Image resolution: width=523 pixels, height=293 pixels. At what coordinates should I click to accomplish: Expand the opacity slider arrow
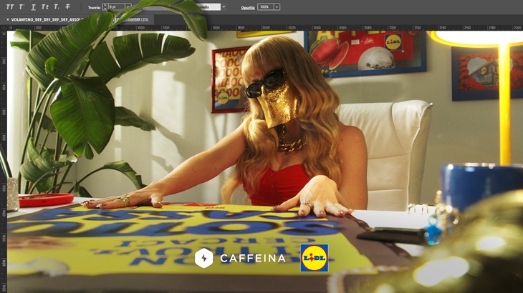(277, 6)
